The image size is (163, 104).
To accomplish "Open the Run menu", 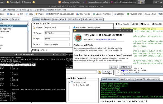I will (x=24, y=10).
